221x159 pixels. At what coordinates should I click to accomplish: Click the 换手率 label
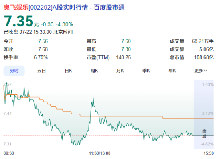click(x=11, y=57)
